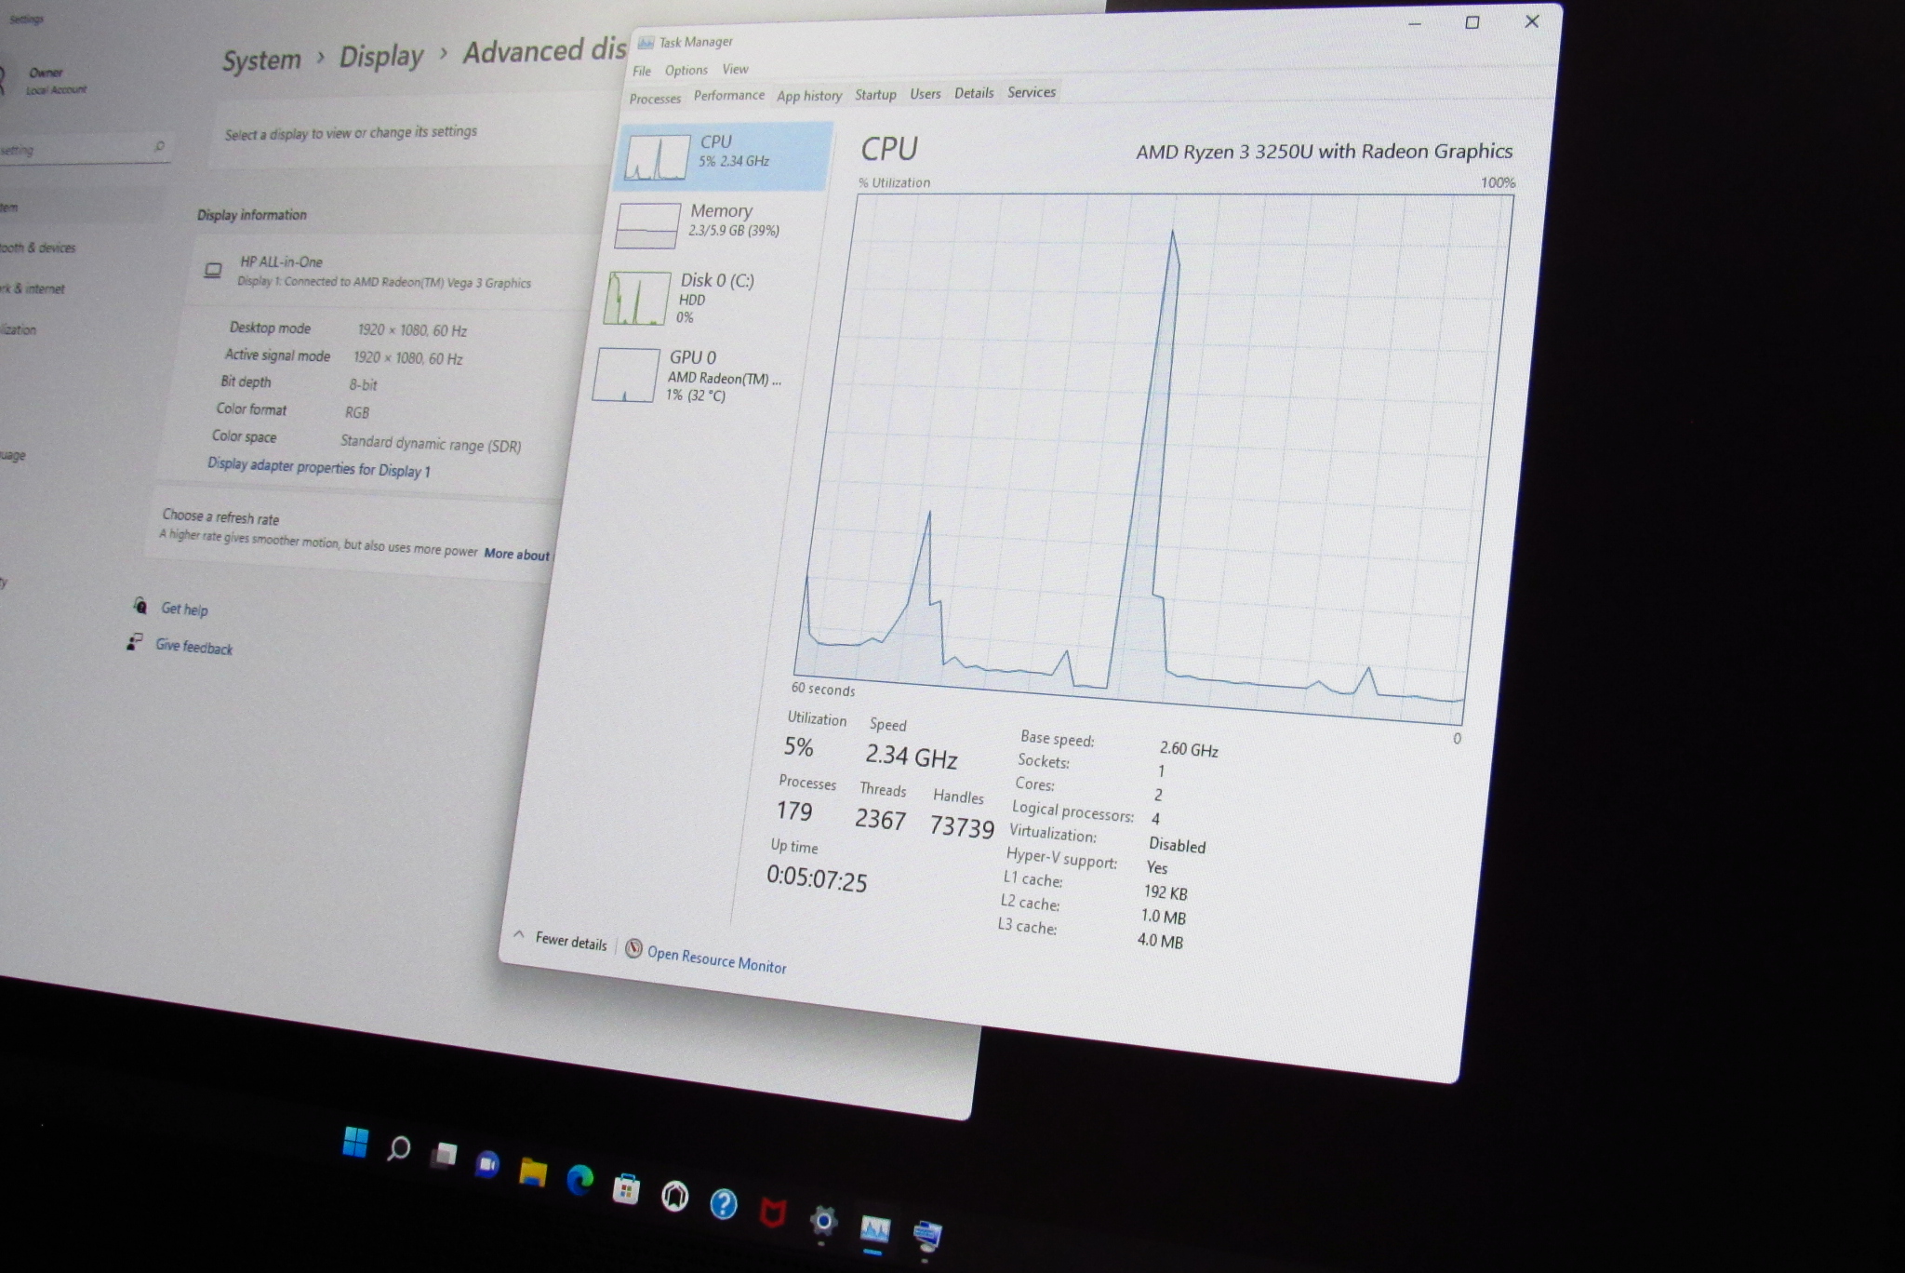Click the Task Manager taskbar icon

pos(875,1230)
